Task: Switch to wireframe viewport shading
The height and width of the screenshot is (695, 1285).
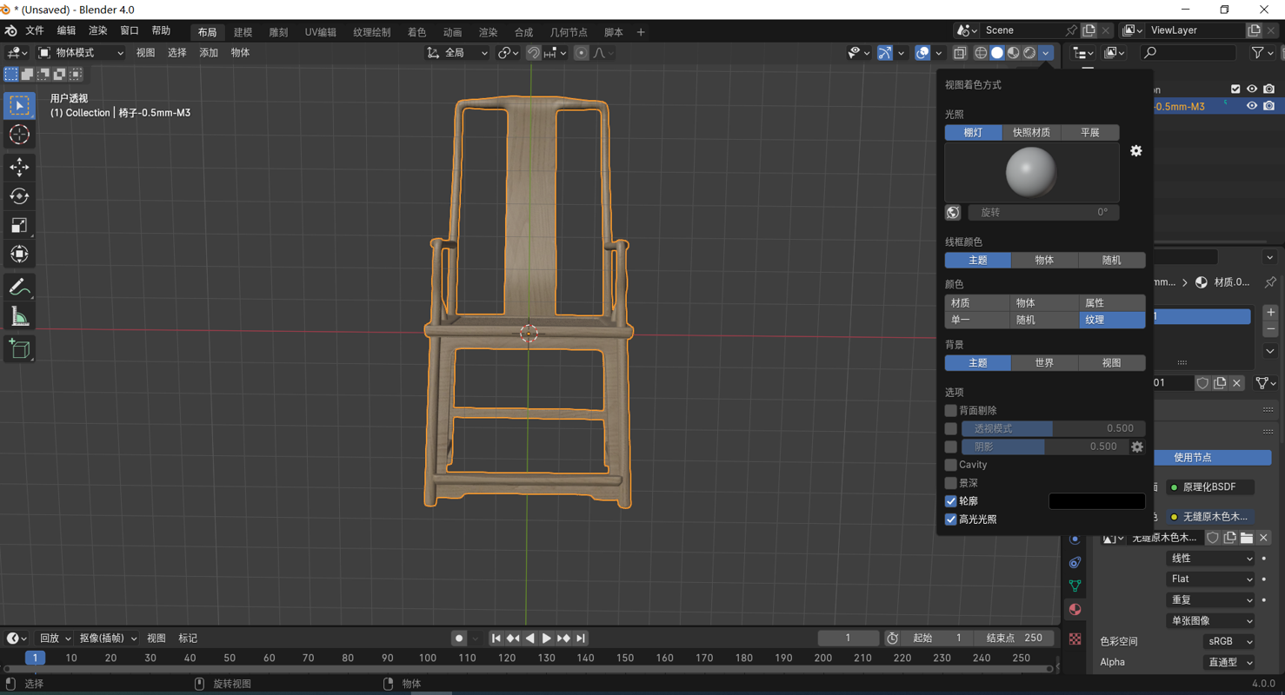Action: pyautogui.click(x=981, y=53)
